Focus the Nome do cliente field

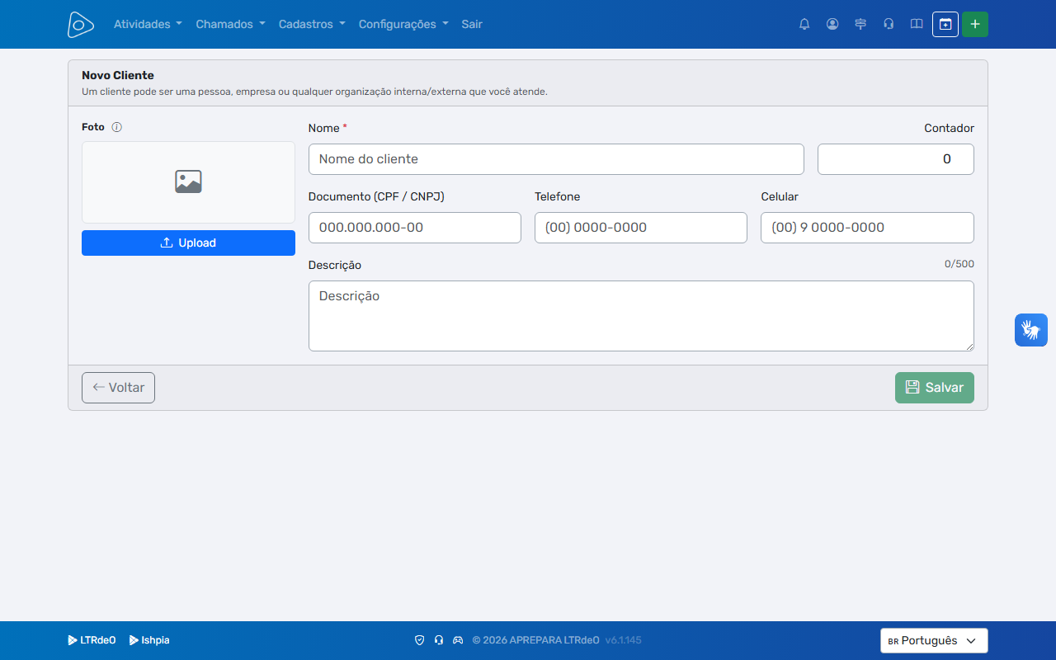pos(556,159)
